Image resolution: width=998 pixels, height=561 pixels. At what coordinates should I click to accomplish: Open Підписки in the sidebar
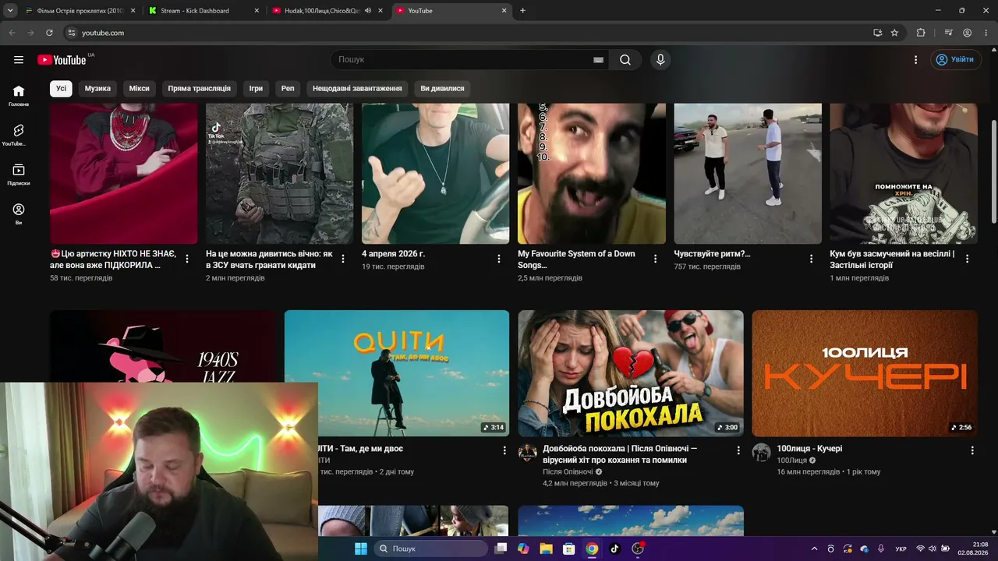19,175
